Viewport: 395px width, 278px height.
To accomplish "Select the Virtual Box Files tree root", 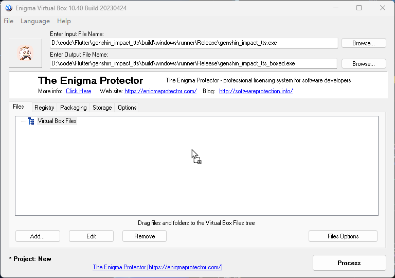I will 57,121.
